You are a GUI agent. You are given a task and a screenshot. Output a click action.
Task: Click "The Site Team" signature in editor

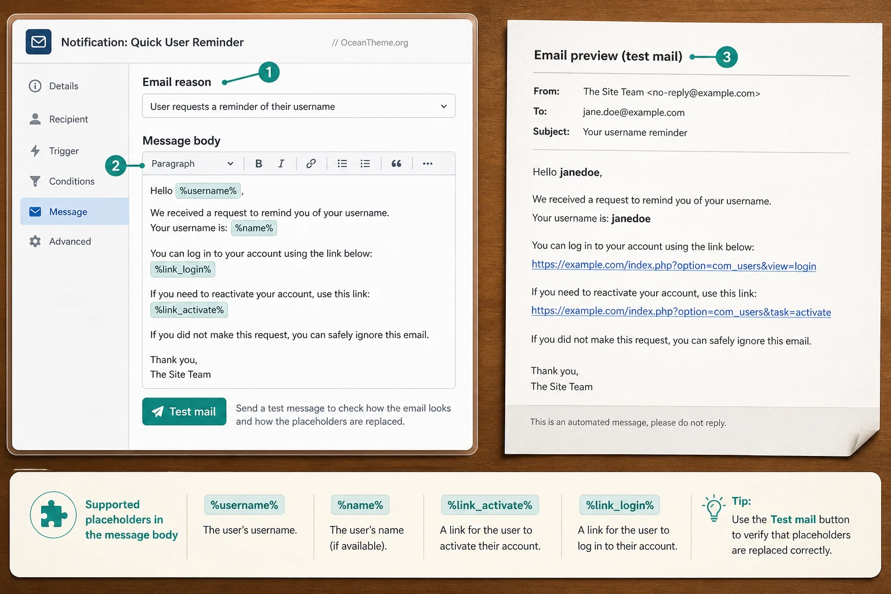180,375
